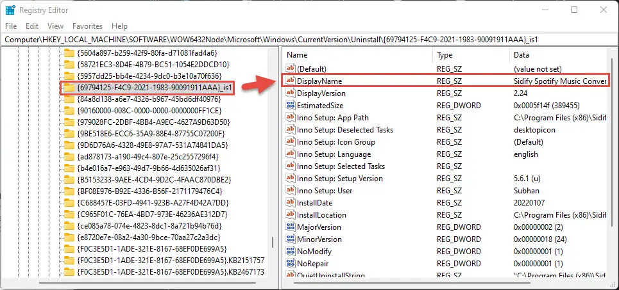Click string icon of Inno Setup: Setup Version
619x290 pixels.
pyautogui.click(x=291, y=178)
